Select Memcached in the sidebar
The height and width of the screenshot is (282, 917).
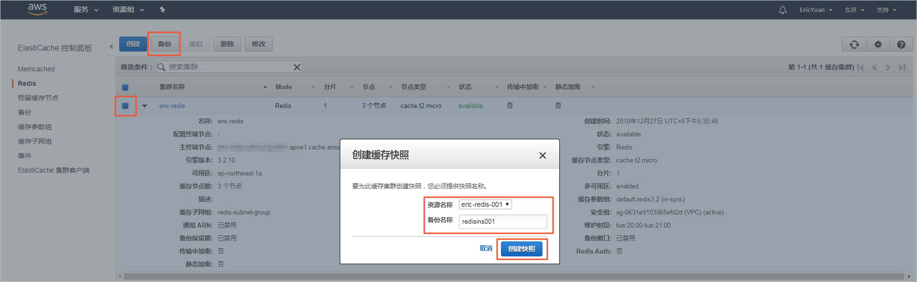pos(36,69)
